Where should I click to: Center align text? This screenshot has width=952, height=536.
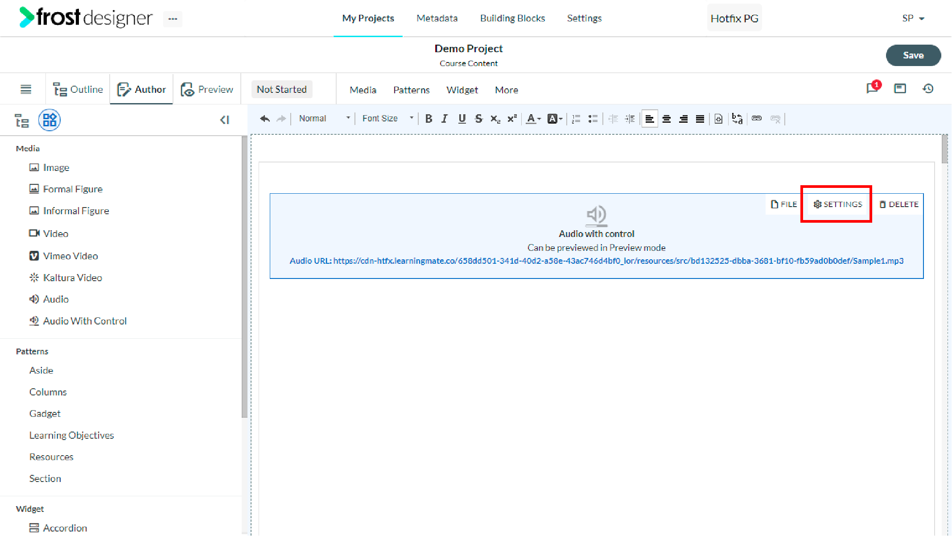point(667,119)
